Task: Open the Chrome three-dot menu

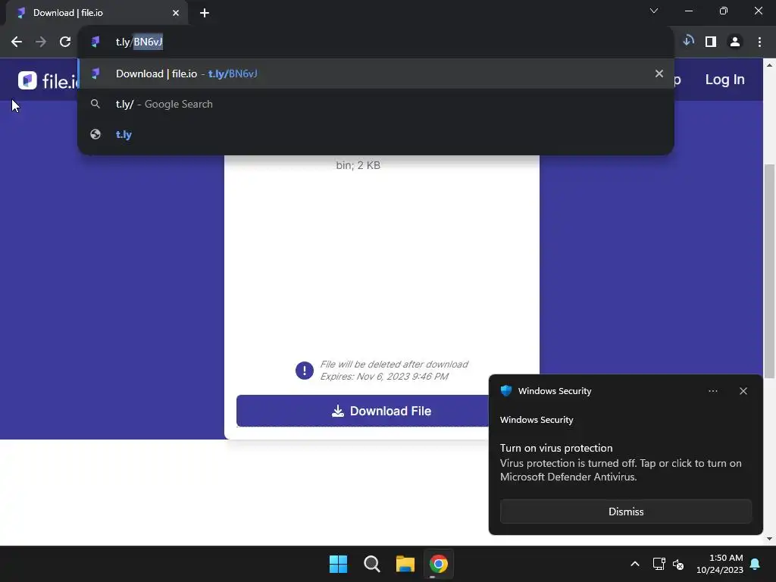Action: [759, 42]
